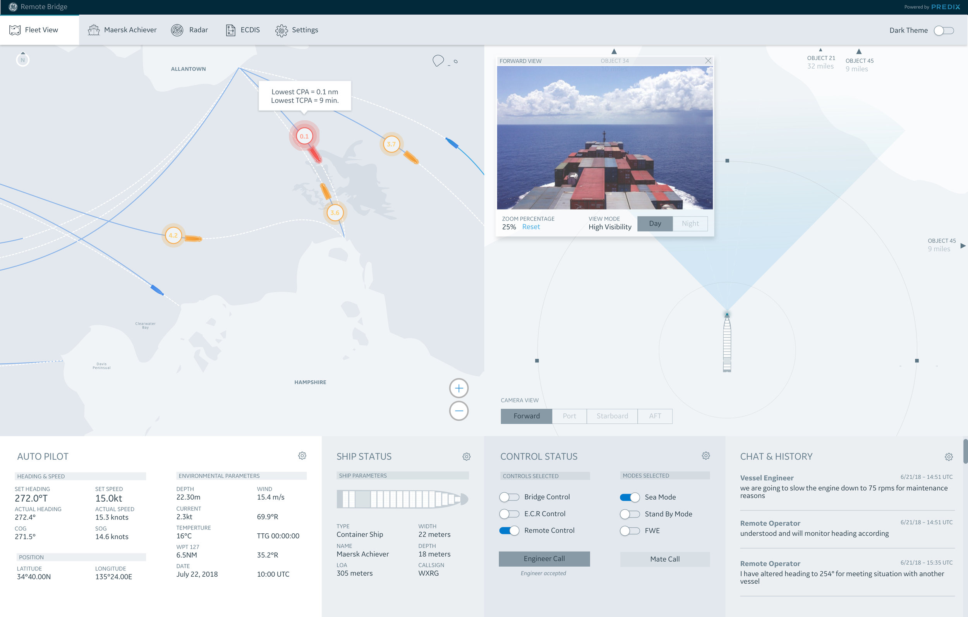Screen dimensions: 968x617
Task: Enable the Dark Theme toggle
Action: point(944,30)
